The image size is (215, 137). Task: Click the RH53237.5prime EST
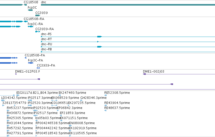tap(8, 110)
